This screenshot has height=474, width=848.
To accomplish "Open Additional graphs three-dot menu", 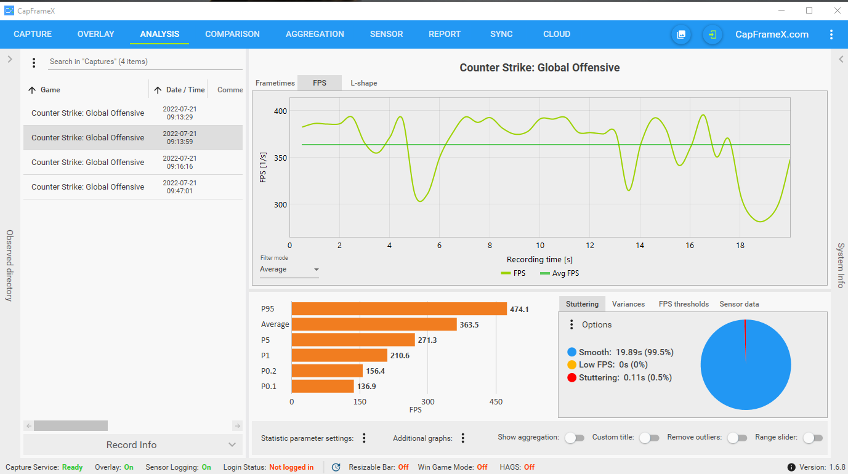I will pyautogui.click(x=462, y=438).
